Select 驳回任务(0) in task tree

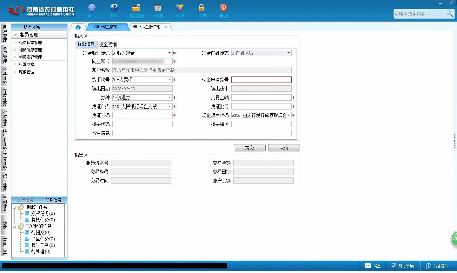[x=40, y=239]
